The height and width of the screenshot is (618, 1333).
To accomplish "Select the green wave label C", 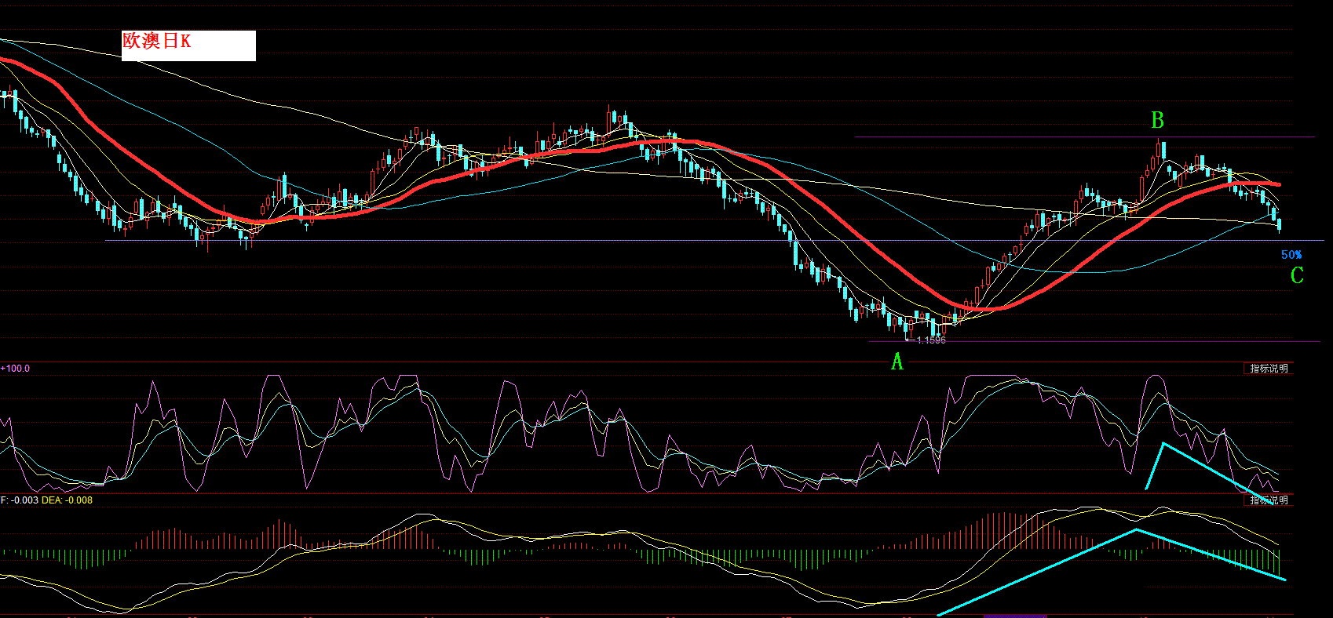I will pos(1297,275).
